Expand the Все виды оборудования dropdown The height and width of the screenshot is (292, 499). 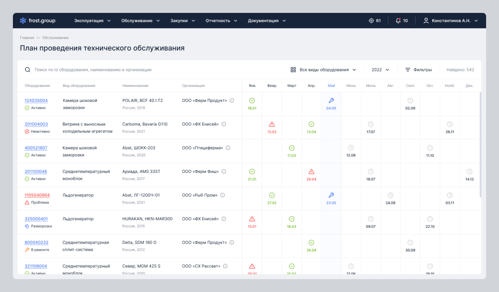point(323,70)
